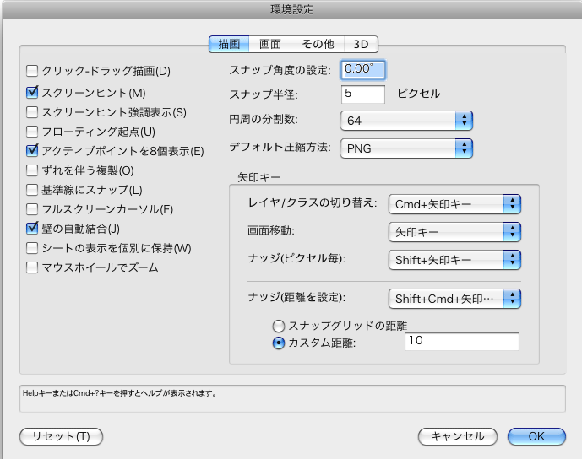Open 円周の分割数 dropdown showing 64
This screenshot has width=582, height=459.
[405, 121]
